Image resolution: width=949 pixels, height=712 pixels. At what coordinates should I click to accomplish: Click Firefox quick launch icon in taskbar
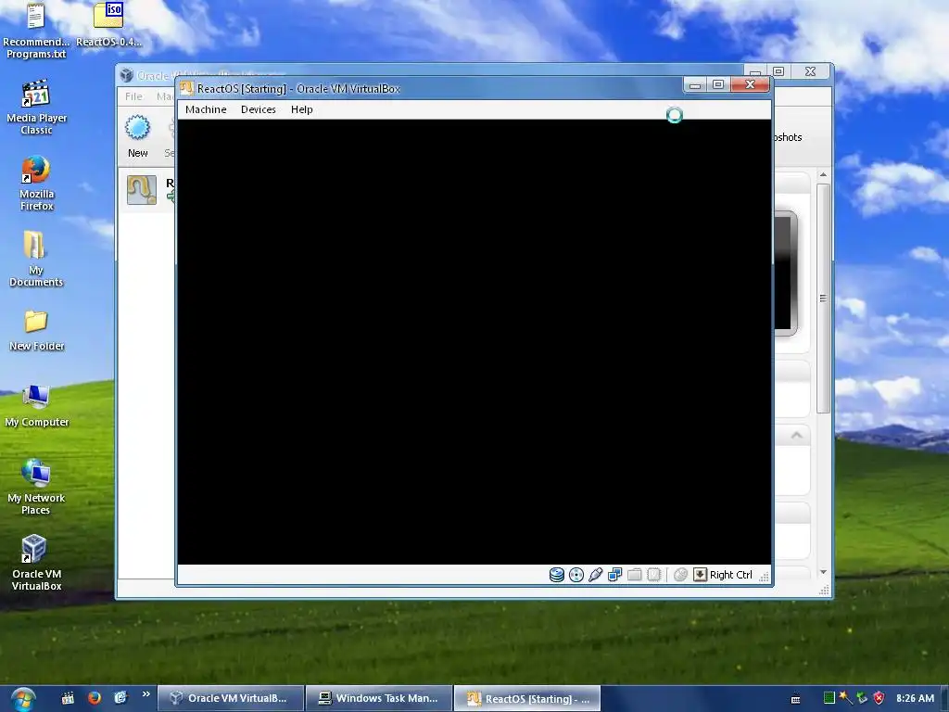click(94, 698)
